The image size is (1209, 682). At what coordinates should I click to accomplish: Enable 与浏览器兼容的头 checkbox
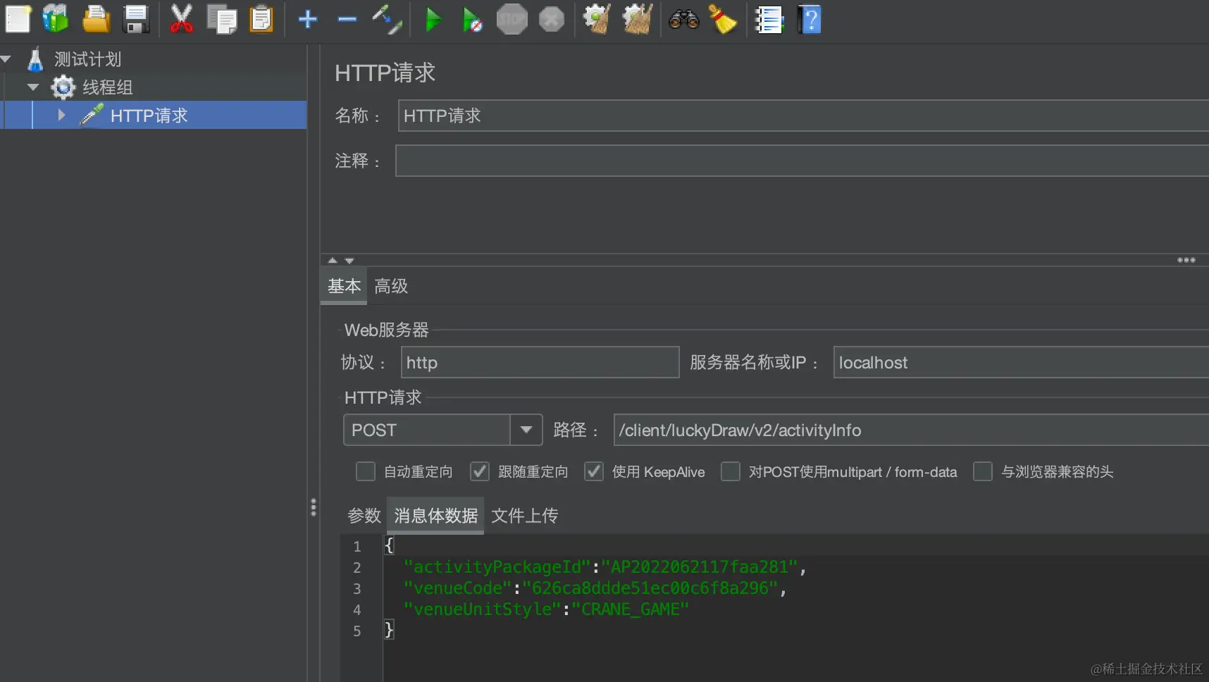pyautogui.click(x=983, y=471)
